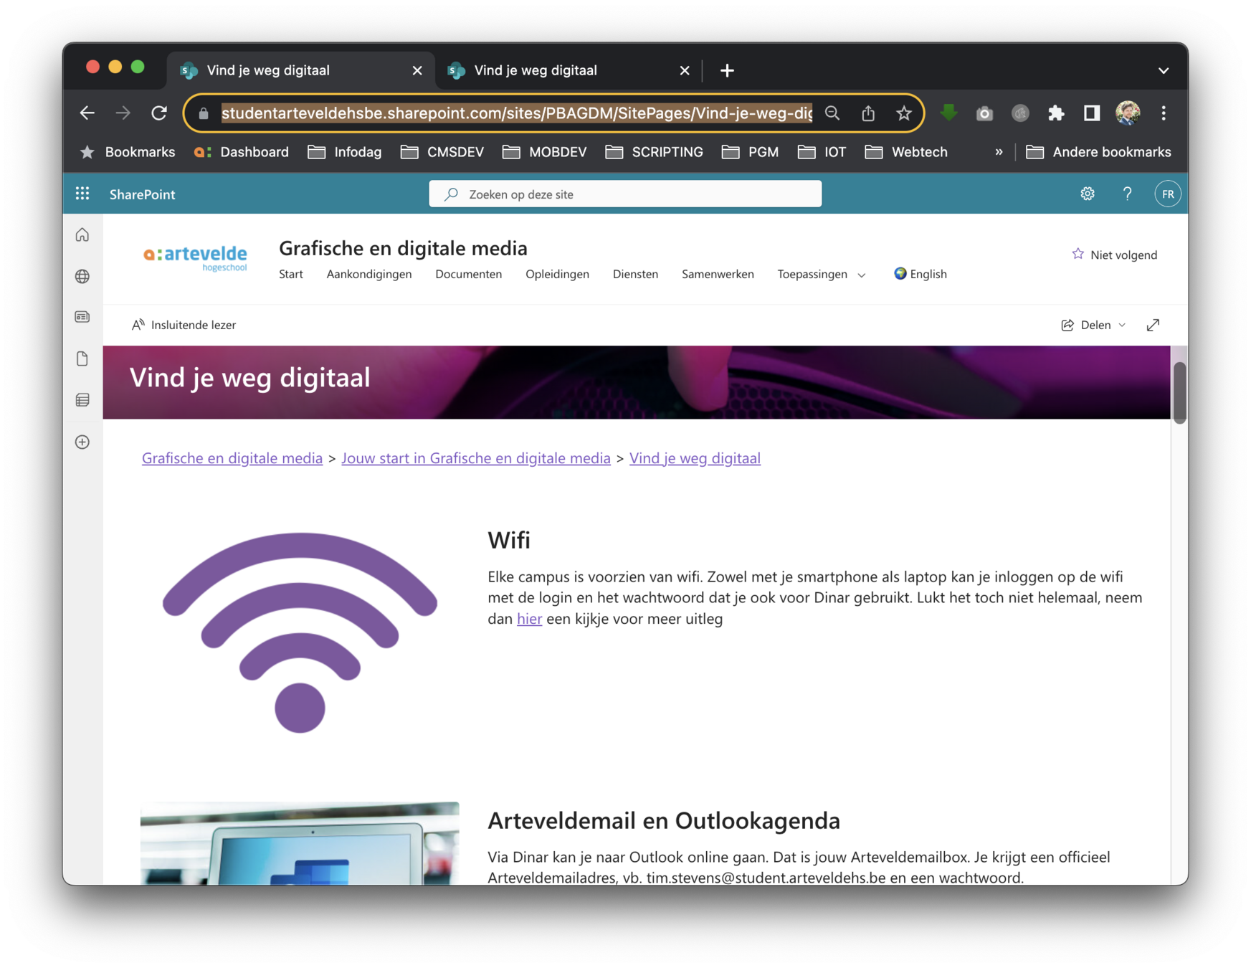
Task: Click the grey circular extension icon
Action: tap(1020, 113)
